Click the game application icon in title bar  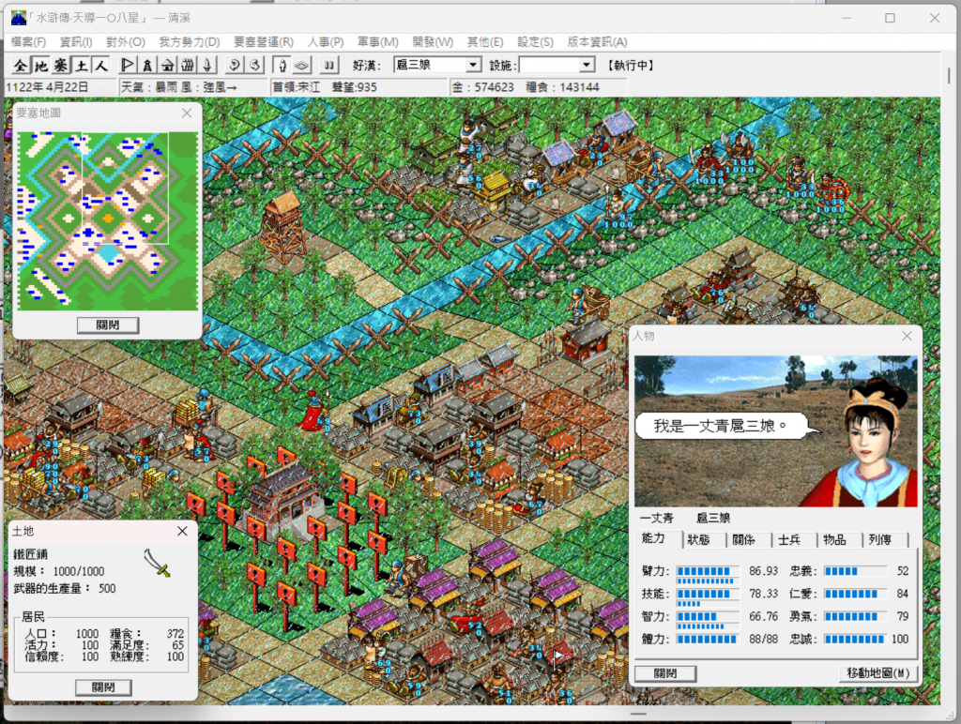(x=19, y=18)
